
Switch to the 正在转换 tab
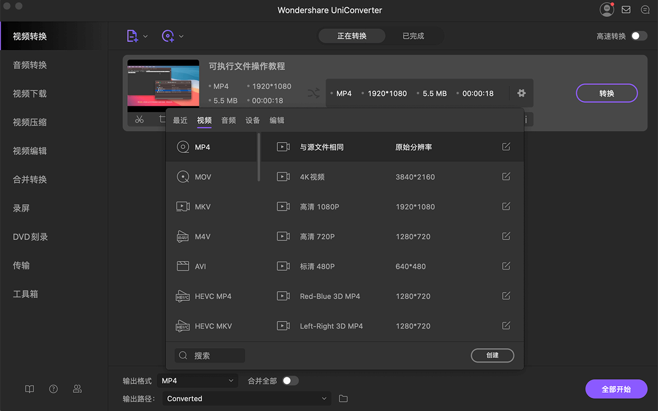click(x=352, y=36)
